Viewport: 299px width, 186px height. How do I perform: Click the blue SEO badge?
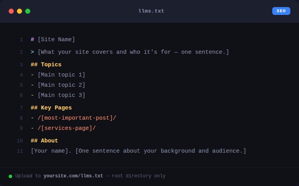[281, 11]
